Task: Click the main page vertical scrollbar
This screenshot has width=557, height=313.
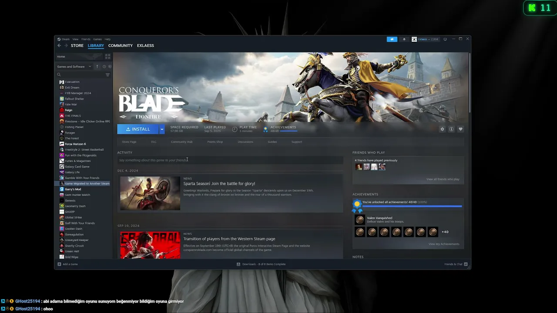Action: [470, 83]
